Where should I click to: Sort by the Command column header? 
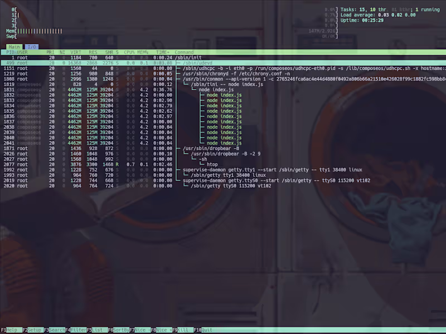pyautogui.click(x=184, y=52)
